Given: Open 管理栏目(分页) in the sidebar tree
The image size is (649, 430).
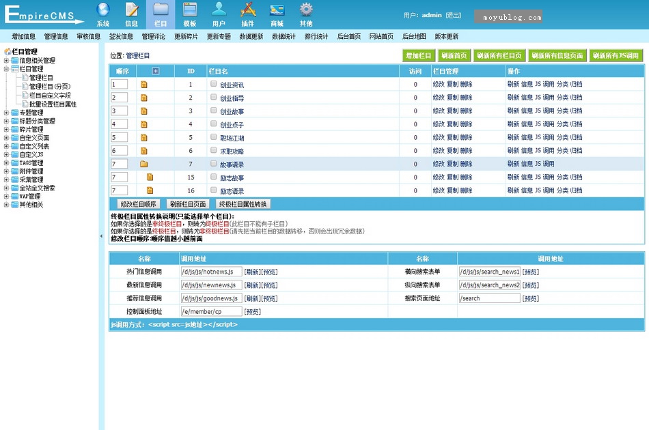Looking at the screenshot, I should 50,87.
